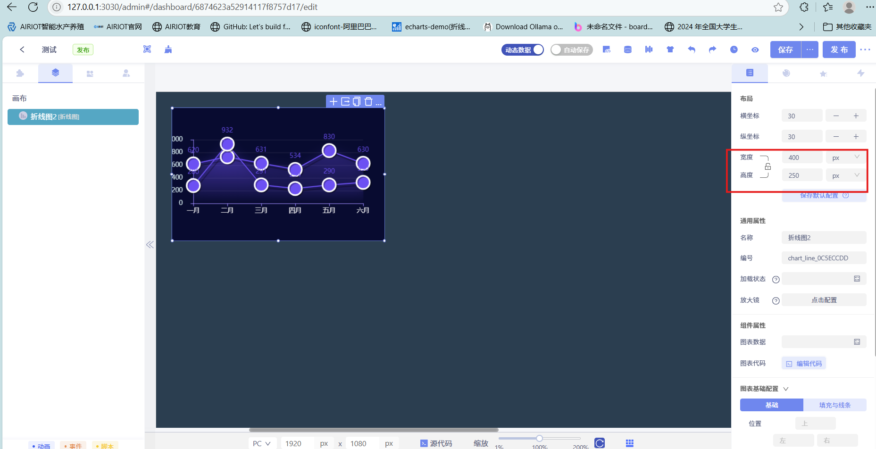Screen dimensions: 876x449
Task: Open the PC device type dropdown
Action: coord(261,443)
